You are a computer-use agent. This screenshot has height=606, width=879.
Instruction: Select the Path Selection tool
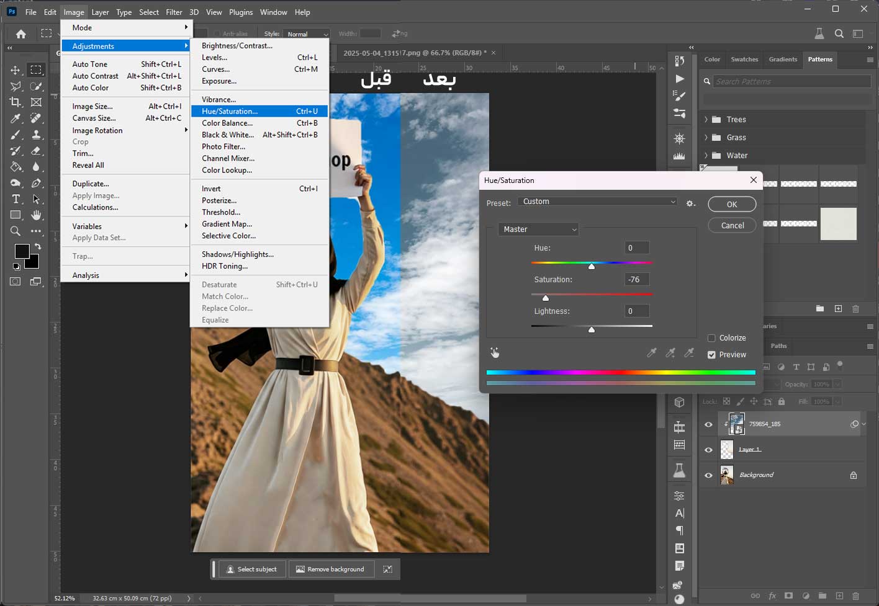pos(37,199)
